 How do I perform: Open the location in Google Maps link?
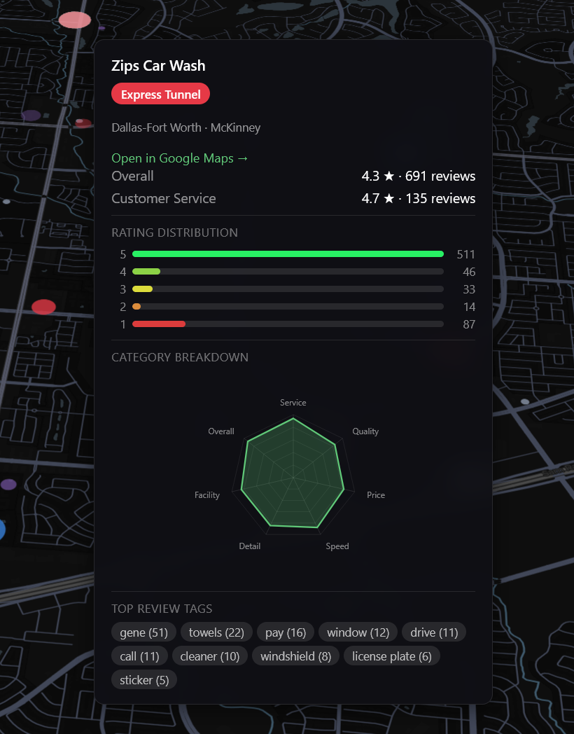point(180,158)
